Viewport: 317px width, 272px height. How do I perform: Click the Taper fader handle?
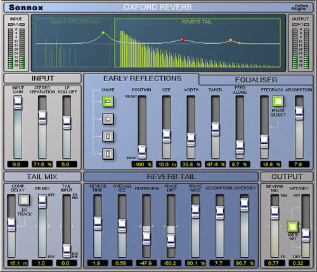pos(216,129)
